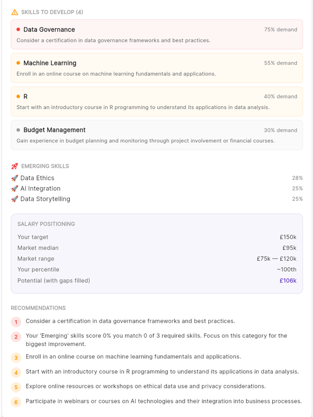Image resolution: width=313 pixels, height=417 pixels.
Task: Click the rocket icon next to AI Integration
Action: [x=14, y=188]
